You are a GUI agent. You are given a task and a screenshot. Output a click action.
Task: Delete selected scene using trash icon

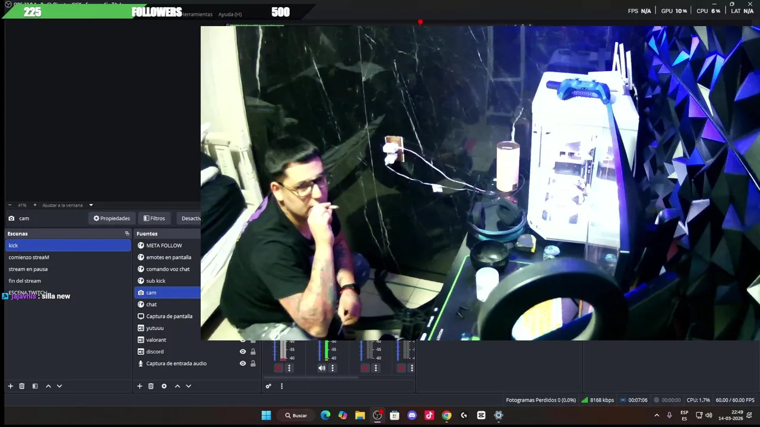click(x=22, y=386)
